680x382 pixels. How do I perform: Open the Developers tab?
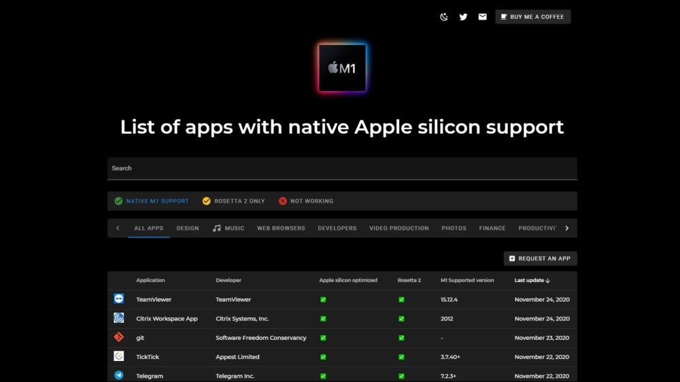pos(337,228)
